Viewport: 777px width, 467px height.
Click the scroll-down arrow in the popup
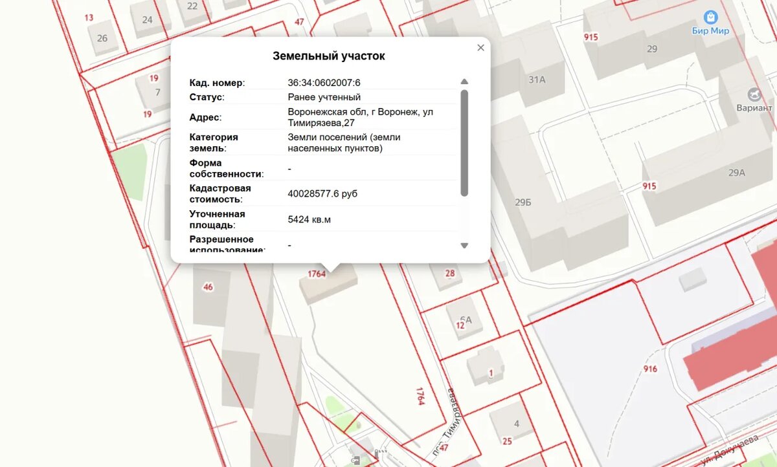click(464, 246)
